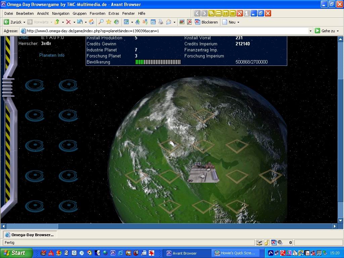Viewport: 344px width, 258px height.
Task: Launch Internet Explorer from quick launch
Action: coord(121,253)
